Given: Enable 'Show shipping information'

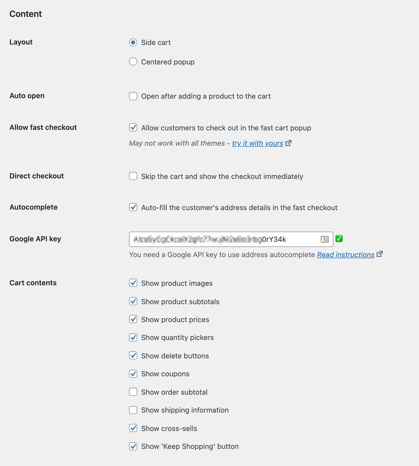Looking at the screenshot, I should [133, 410].
